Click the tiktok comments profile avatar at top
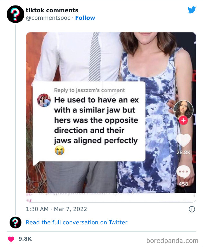203x247 pixels. click(15, 14)
